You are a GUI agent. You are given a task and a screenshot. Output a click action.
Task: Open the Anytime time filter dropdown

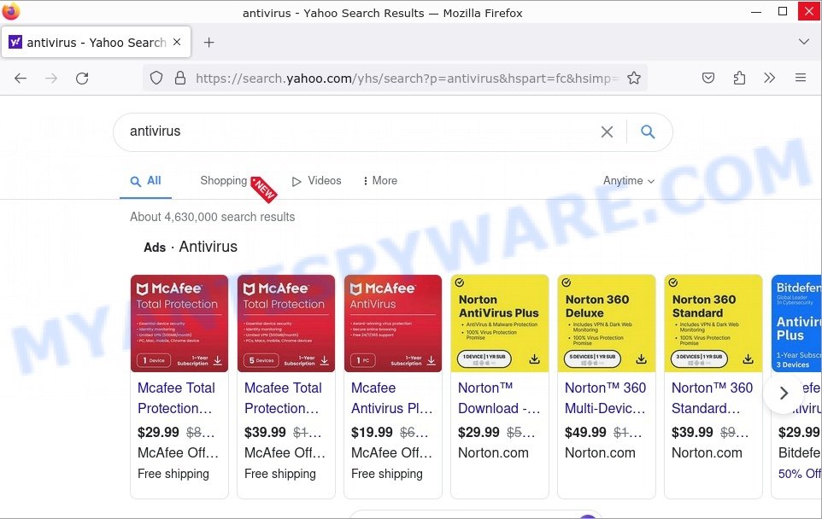pos(629,181)
